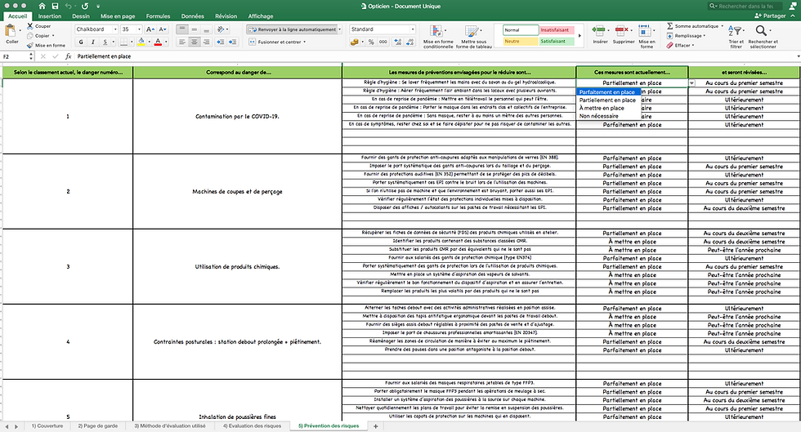Open Rechercher et sélectionner magnifier
This screenshot has height=432, width=801.
[763, 36]
